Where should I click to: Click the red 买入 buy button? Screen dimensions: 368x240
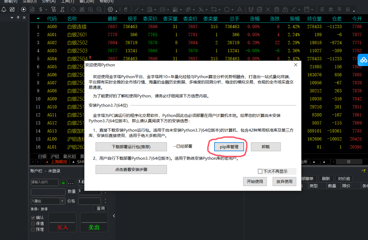[x=62, y=222]
